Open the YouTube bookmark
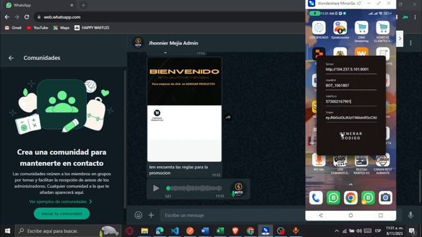This screenshot has width=422, height=237. pyautogui.click(x=37, y=28)
